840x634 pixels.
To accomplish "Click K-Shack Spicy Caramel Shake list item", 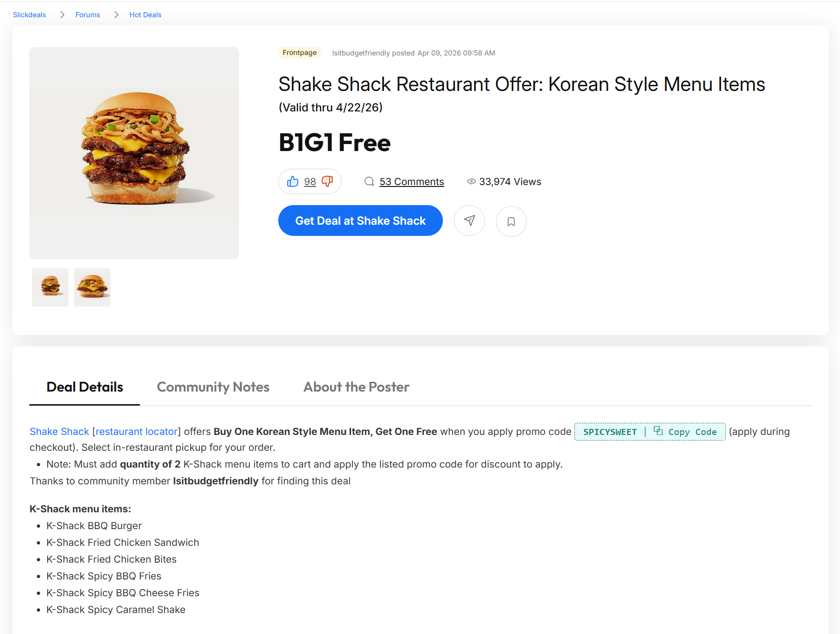I will [x=116, y=610].
